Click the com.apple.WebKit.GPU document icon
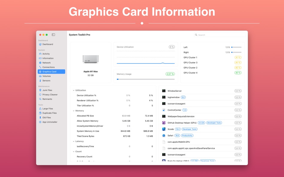The image size is (284, 177). click(x=164, y=142)
